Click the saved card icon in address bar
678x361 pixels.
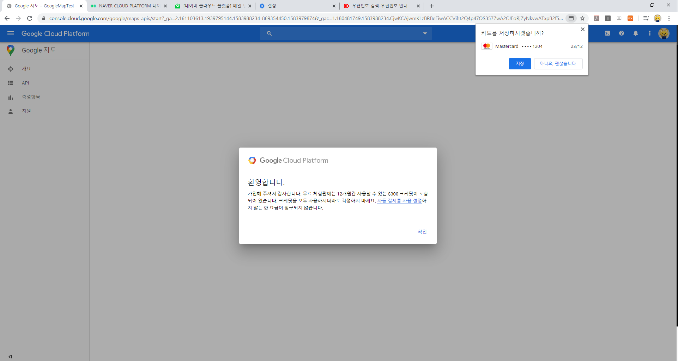click(571, 18)
